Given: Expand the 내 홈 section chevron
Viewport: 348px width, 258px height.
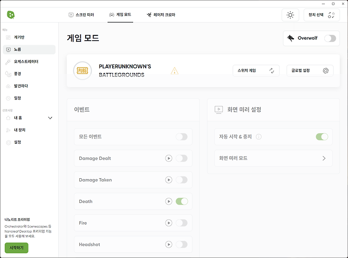Looking at the screenshot, I should [x=50, y=118].
